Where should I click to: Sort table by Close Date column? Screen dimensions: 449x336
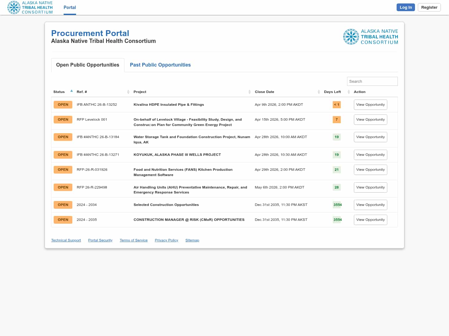point(319,92)
